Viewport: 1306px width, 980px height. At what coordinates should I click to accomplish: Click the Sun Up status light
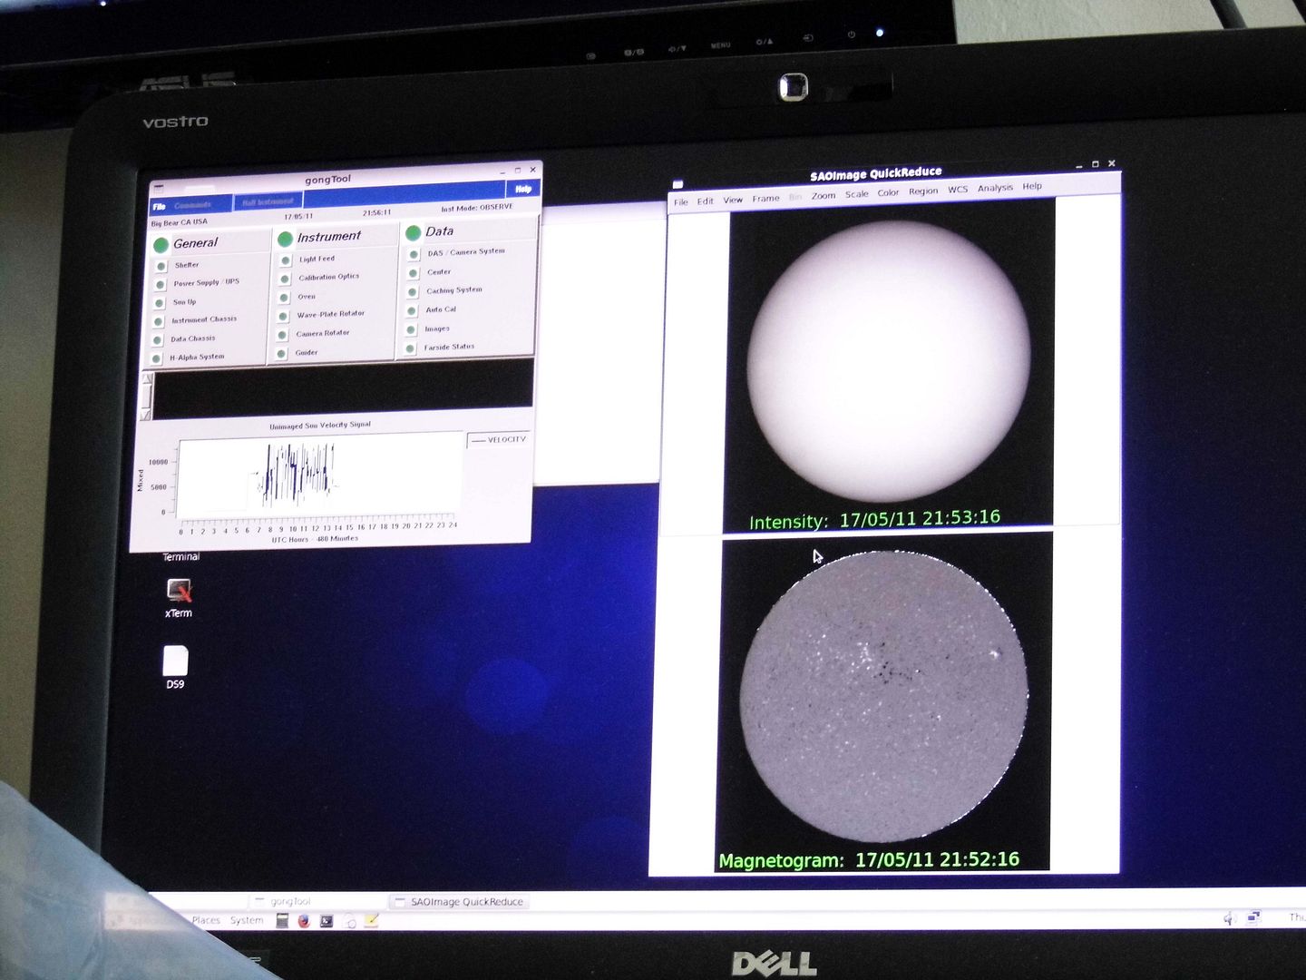pyautogui.click(x=160, y=303)
